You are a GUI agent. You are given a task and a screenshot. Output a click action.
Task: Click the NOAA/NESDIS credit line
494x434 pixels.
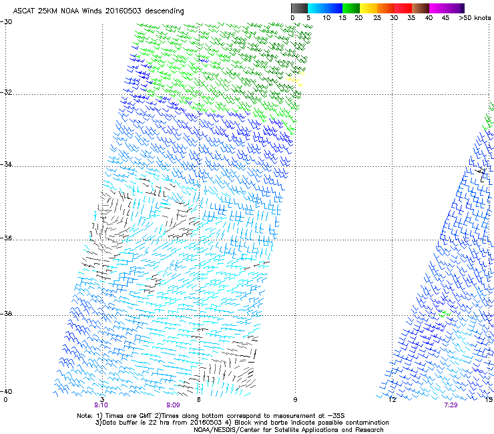tap(288, 430)
